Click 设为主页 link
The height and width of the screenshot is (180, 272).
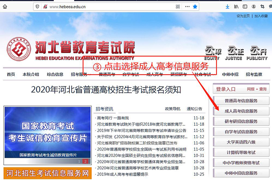click(x=243, y=16)
